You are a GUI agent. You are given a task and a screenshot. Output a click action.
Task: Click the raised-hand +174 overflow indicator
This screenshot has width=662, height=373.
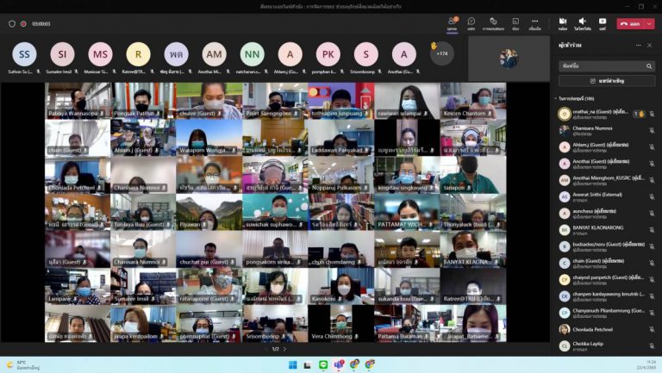(x=440, y=53)
